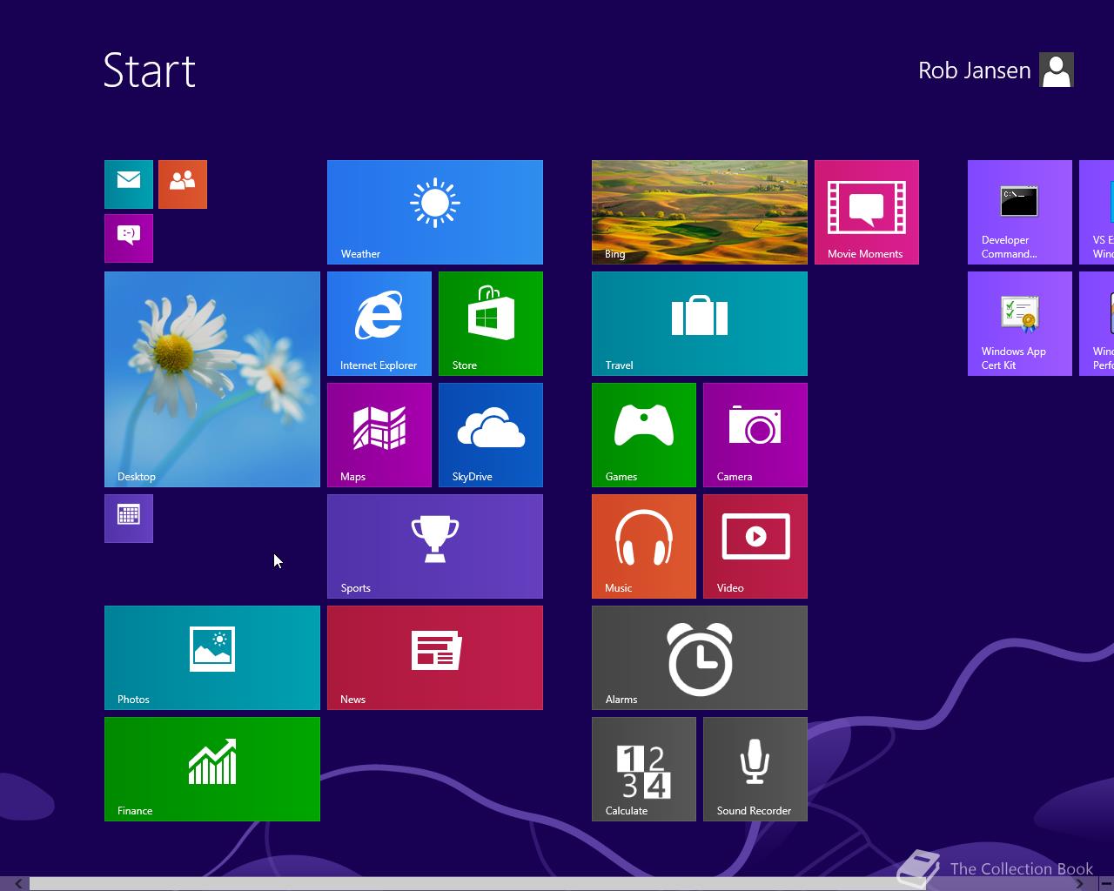Viewport: 1114px width, 891px height.
Task: Open the small Calendar tile
Action: [129, 519]
